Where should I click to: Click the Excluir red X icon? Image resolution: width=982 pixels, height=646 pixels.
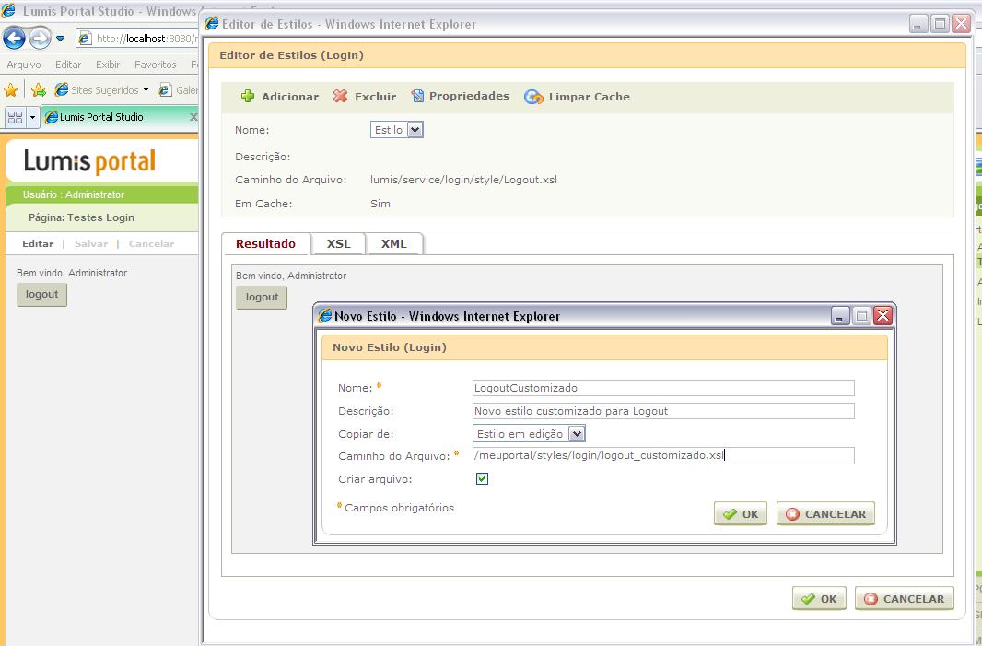[340, 96]
